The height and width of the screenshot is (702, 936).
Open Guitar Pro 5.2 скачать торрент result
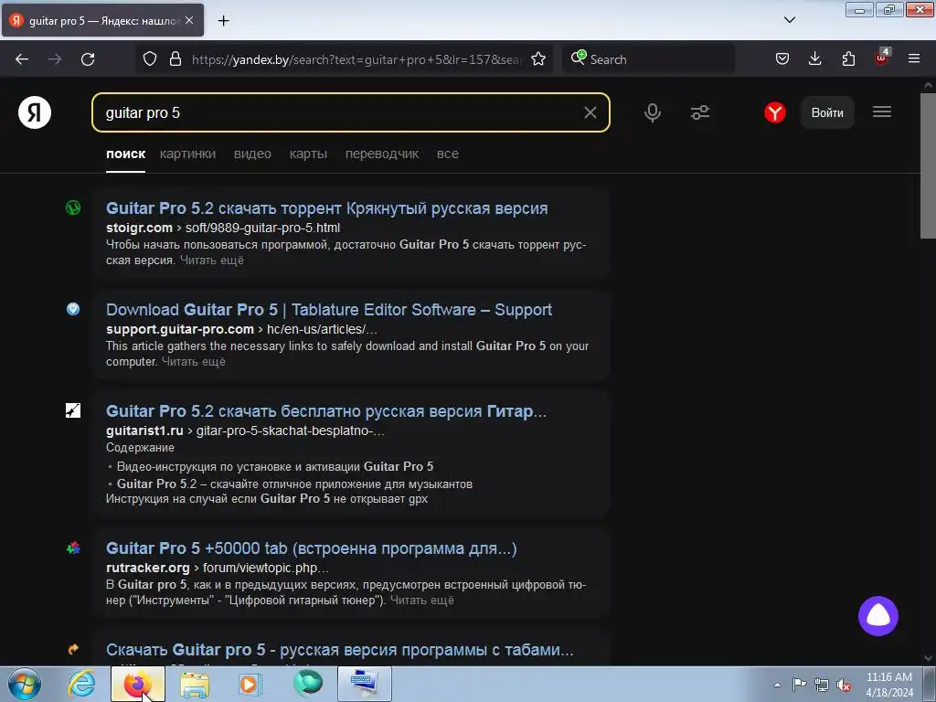coord(327,208)
